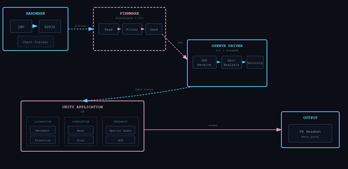Select the Gait Analysis block

(x=231, y=62)
